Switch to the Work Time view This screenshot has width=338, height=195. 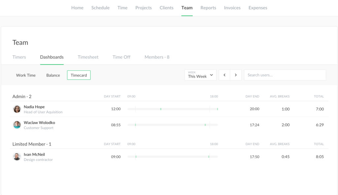coord(26,75)
